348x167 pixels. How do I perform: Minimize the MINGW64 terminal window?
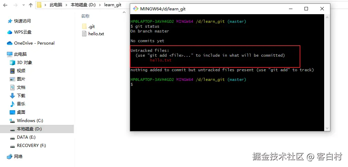(291, 9)
